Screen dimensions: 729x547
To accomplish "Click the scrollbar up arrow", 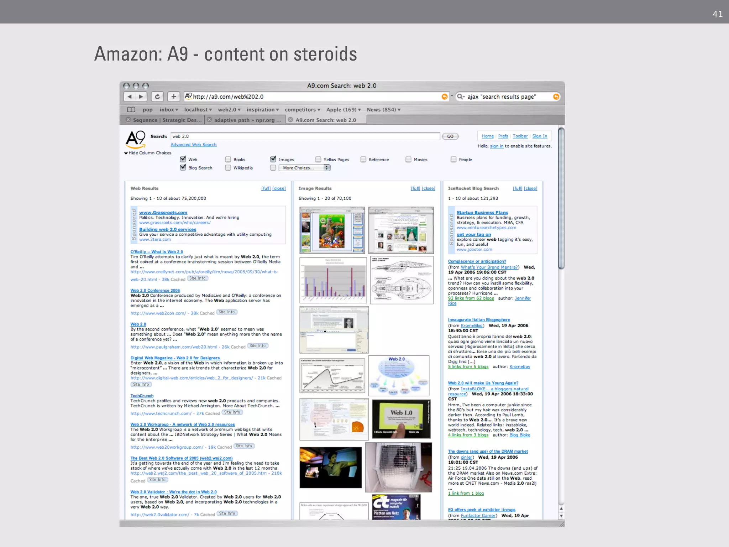I will (x=561, y=509).
